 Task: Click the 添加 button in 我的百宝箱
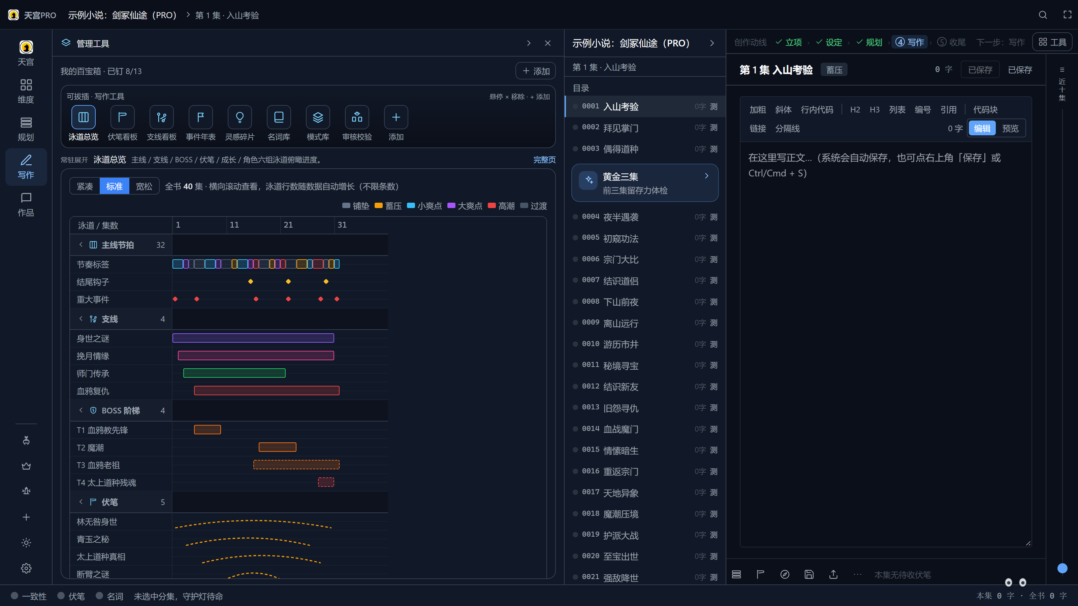click(x=535, y=71)
